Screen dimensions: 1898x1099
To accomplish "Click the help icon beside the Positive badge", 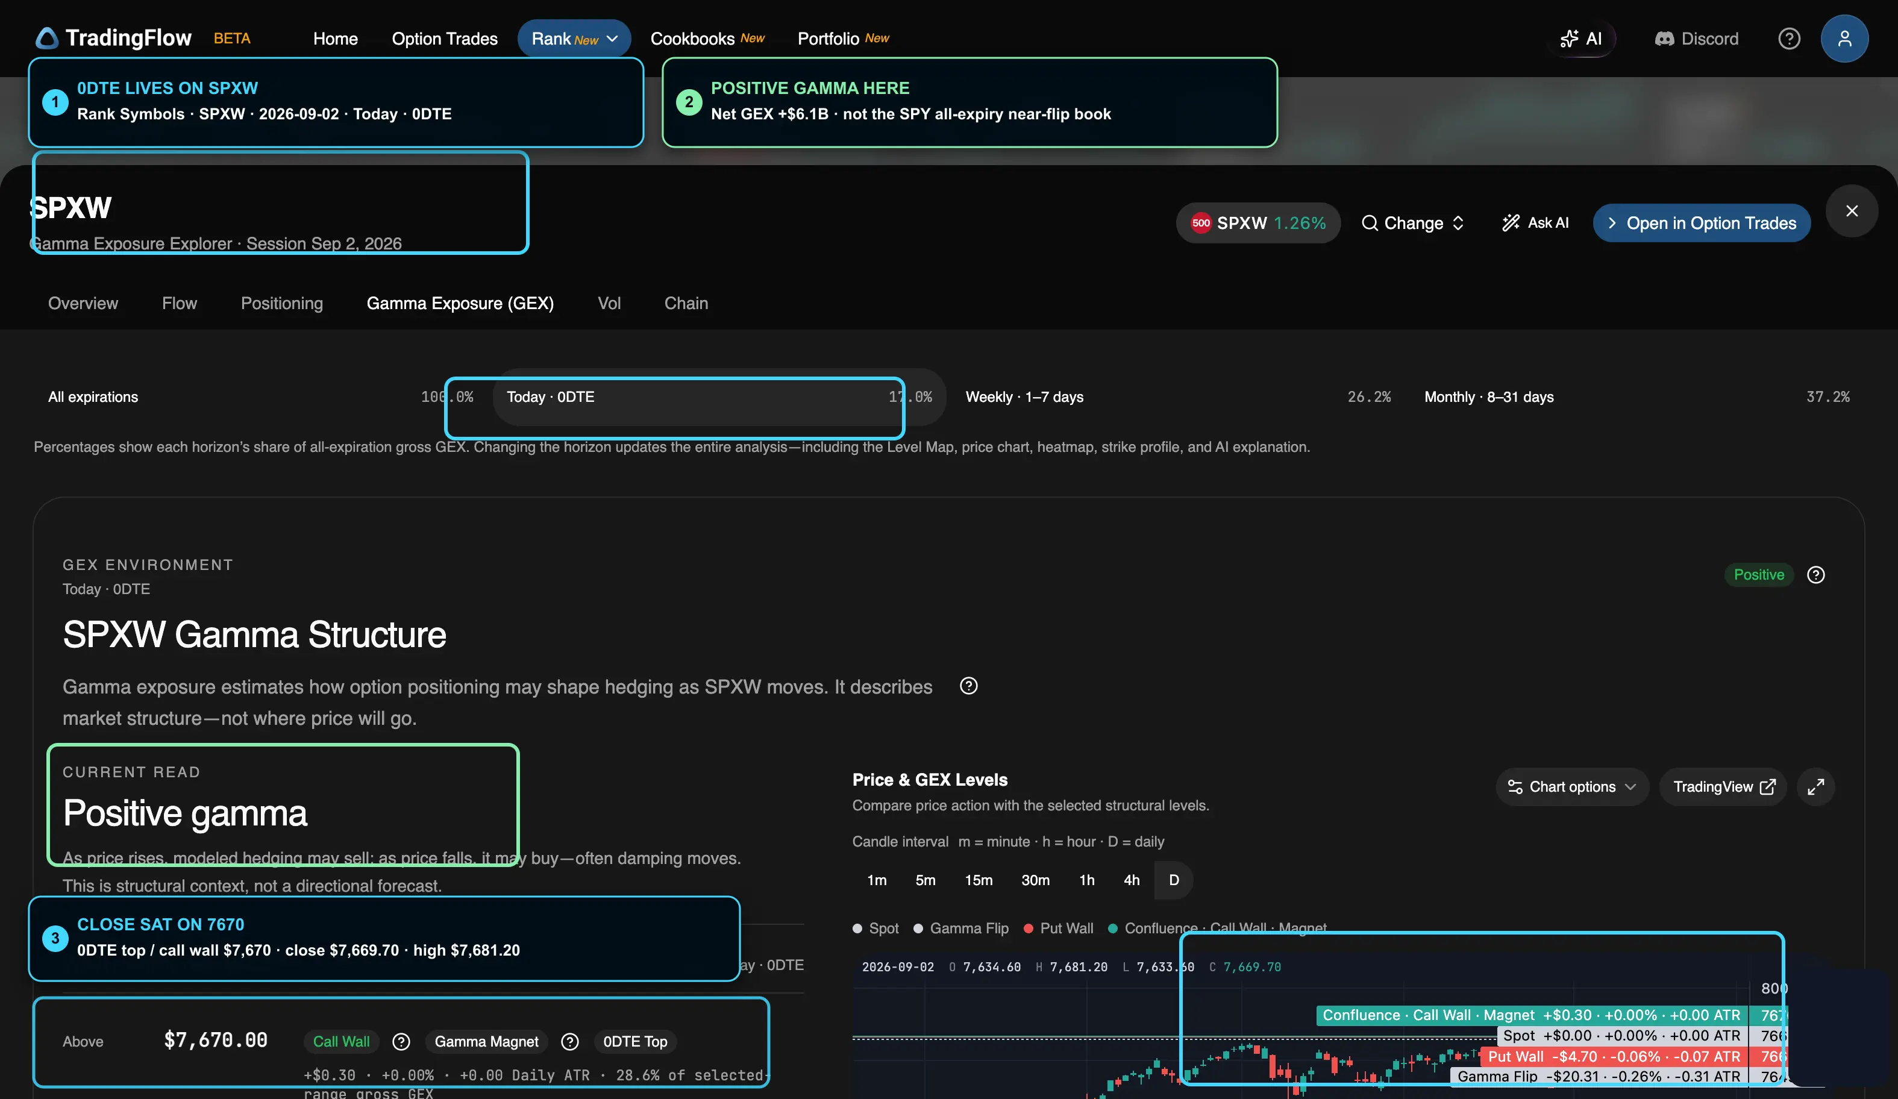I will click(x=1815, y=575).
